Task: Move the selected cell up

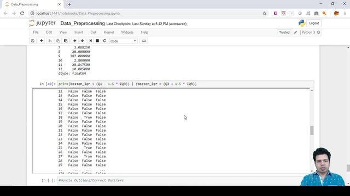Action: [75, 41]
